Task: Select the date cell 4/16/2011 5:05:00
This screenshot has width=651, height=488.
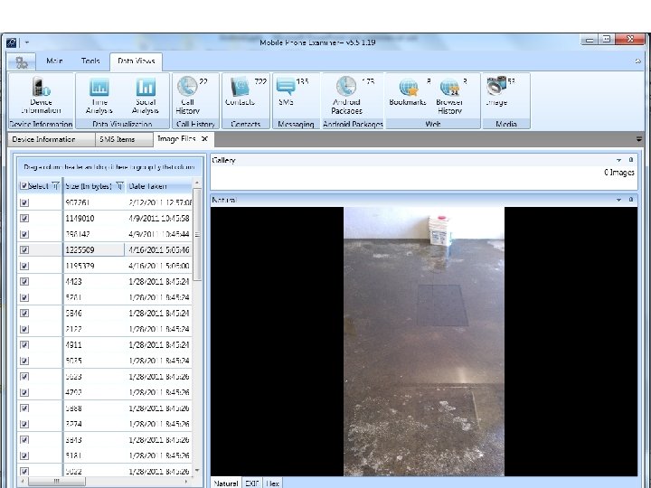Action: [158, 266]
